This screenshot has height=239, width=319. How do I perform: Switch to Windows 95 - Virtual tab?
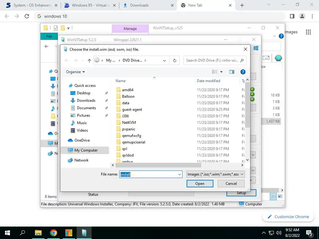point(90,5)
